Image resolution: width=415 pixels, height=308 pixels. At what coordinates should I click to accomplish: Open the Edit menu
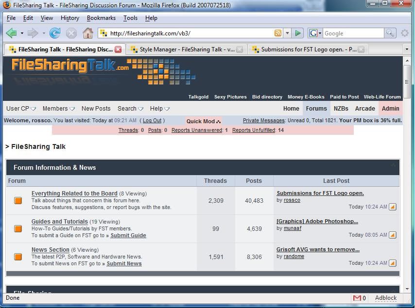coord(28,18)
